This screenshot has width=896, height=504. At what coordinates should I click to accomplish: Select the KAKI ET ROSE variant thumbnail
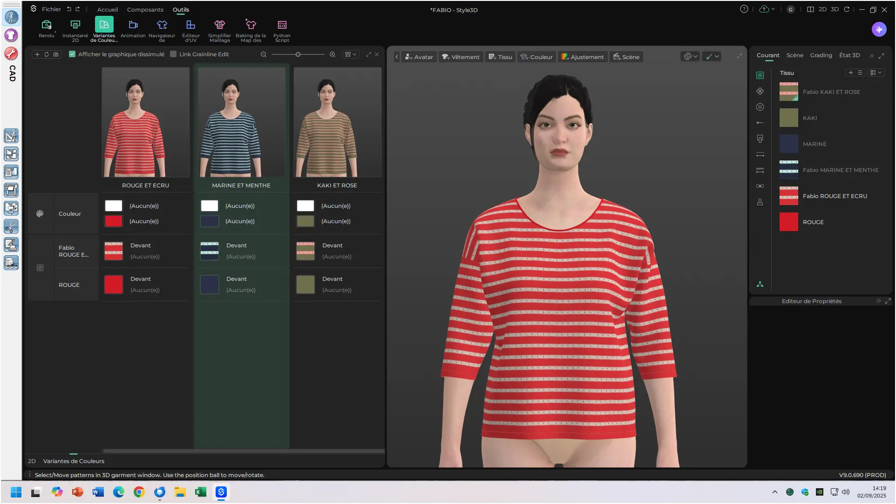click(337, 122)
